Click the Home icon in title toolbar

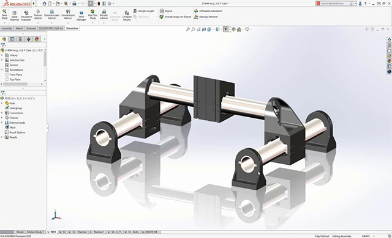click(44, 4)
